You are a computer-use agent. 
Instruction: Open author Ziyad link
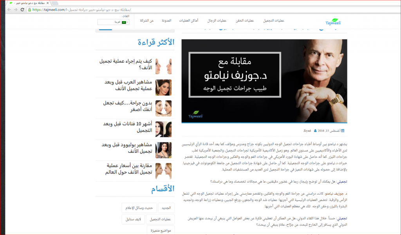coord(307,131)
